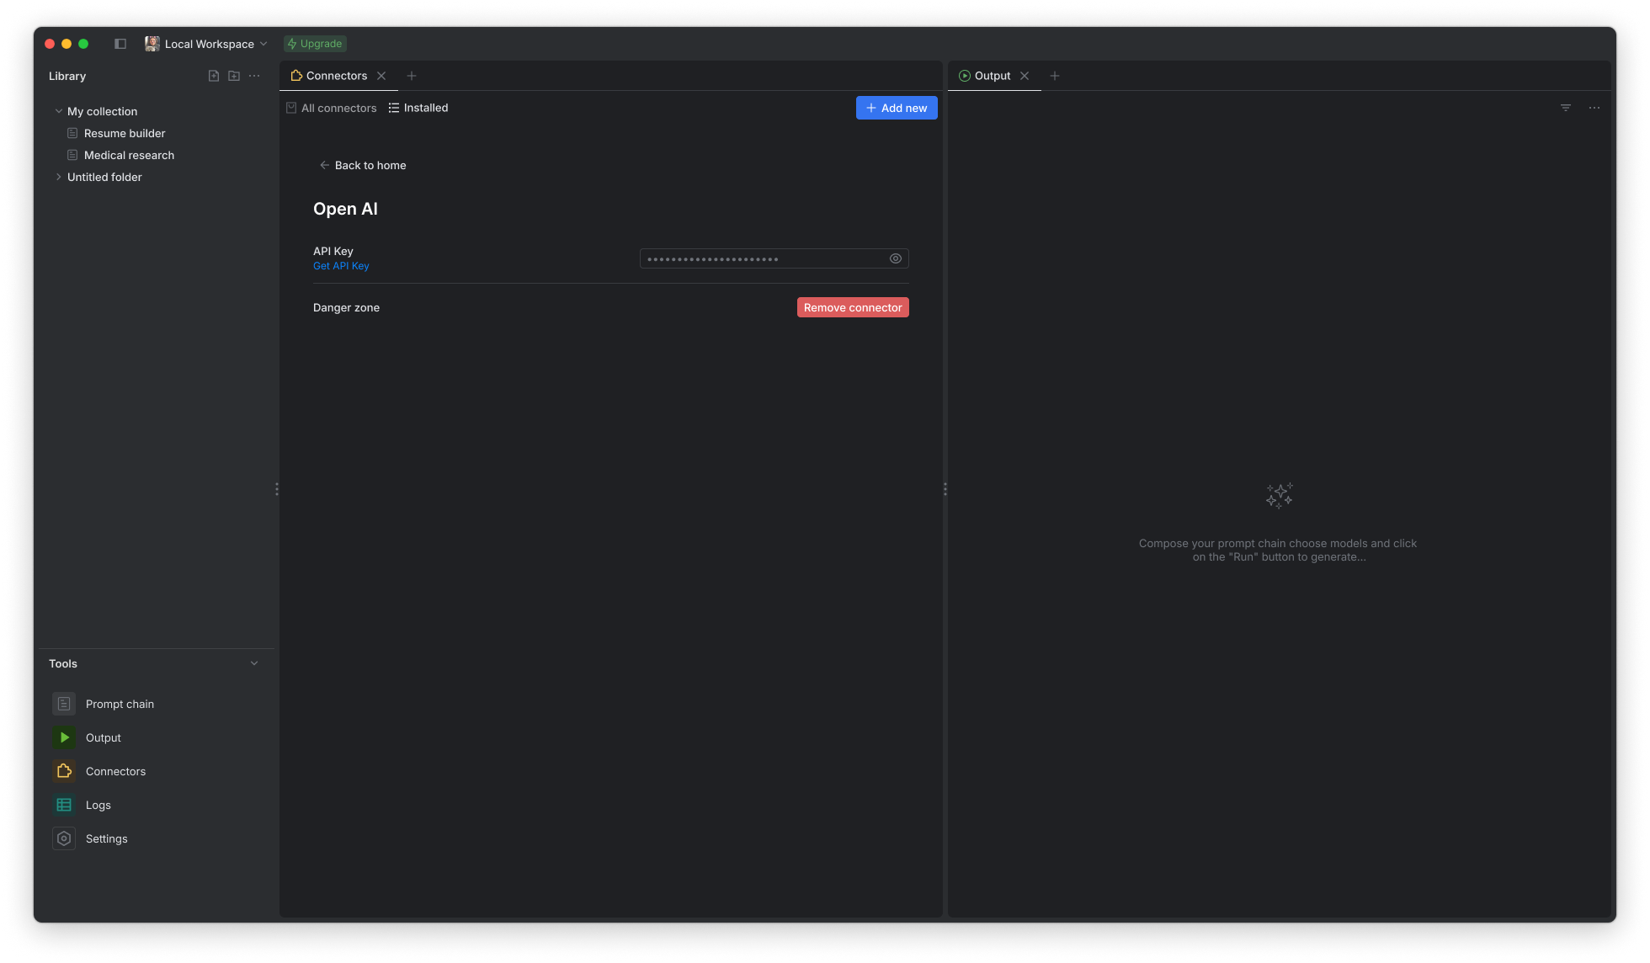Toggle the sidebar panel icon
The height and width of the screenshot is (963, 1650).
coord(120,44)
